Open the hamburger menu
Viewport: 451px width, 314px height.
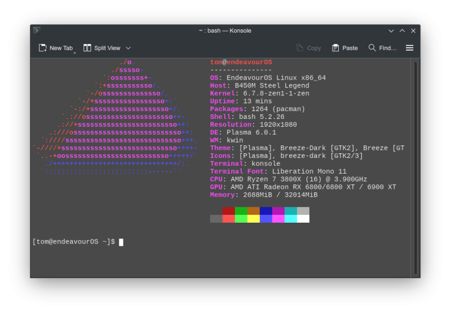coord(410,48)
